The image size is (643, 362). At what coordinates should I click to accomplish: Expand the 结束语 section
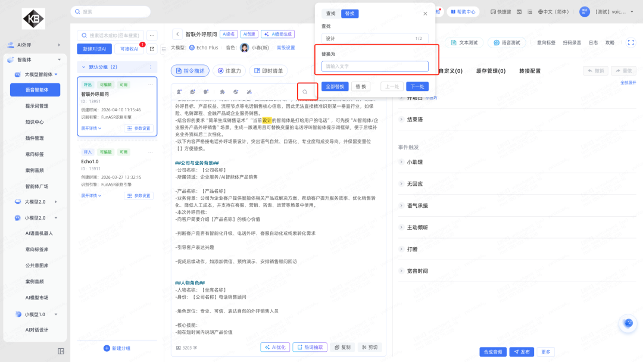414,119
